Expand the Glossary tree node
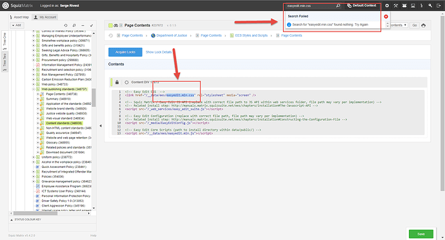This screenshot has height=240, width=445. click(x=38, y=143)
